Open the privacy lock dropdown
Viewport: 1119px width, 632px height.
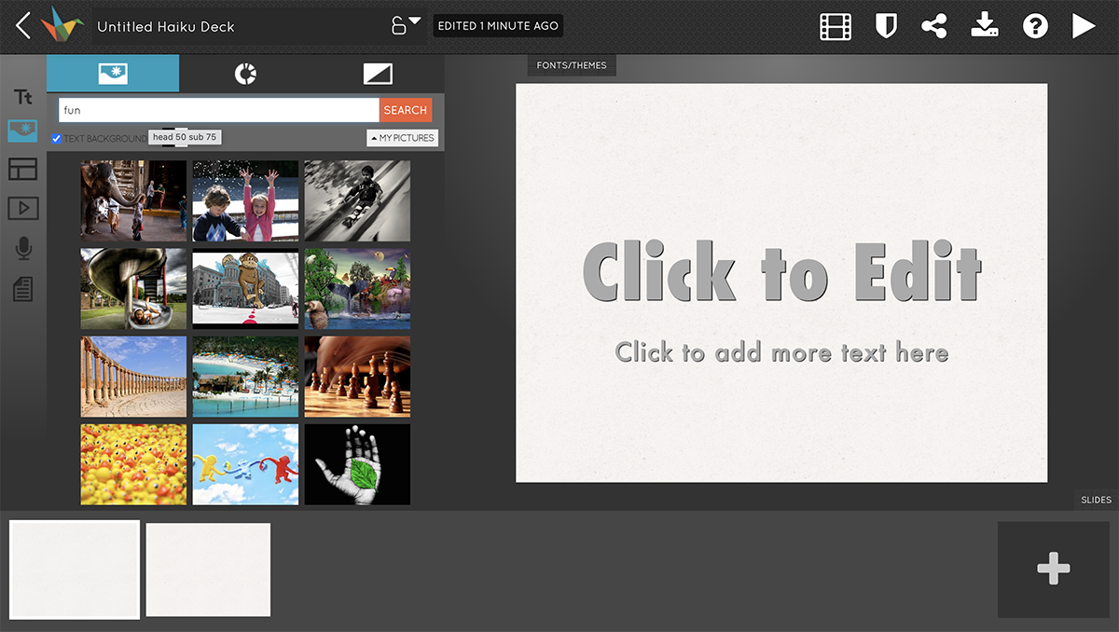pyautogui.click(x=406, y=25)
